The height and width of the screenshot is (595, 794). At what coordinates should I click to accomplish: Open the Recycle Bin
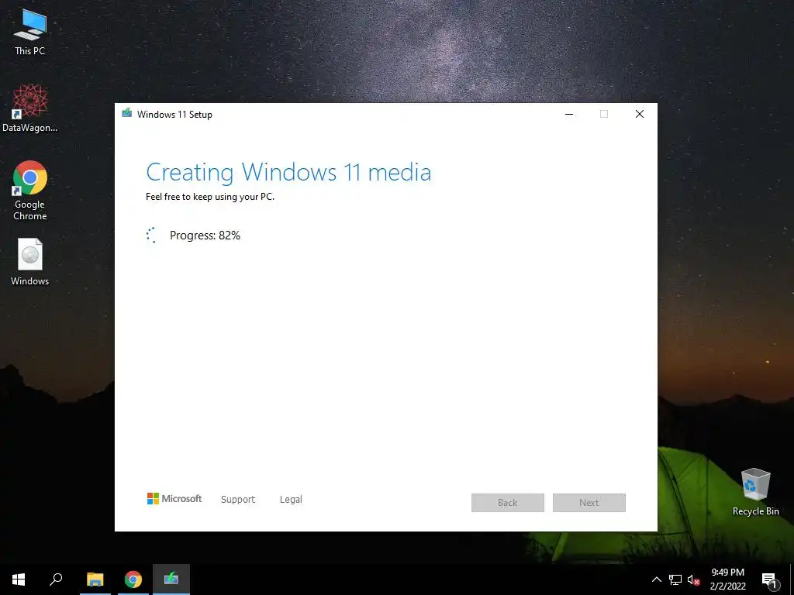pos(755,492)
